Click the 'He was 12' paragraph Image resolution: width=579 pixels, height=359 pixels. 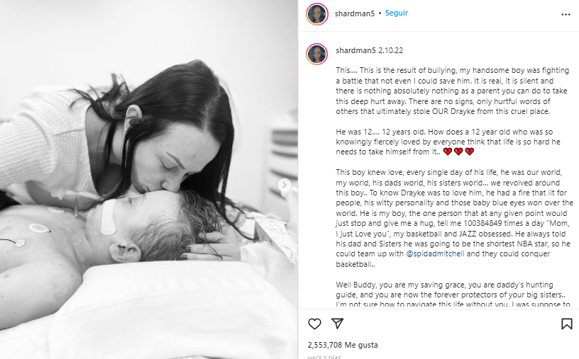click(x=448, y=142)
